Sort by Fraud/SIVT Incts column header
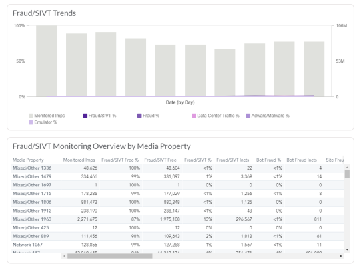 coord(232,160)
